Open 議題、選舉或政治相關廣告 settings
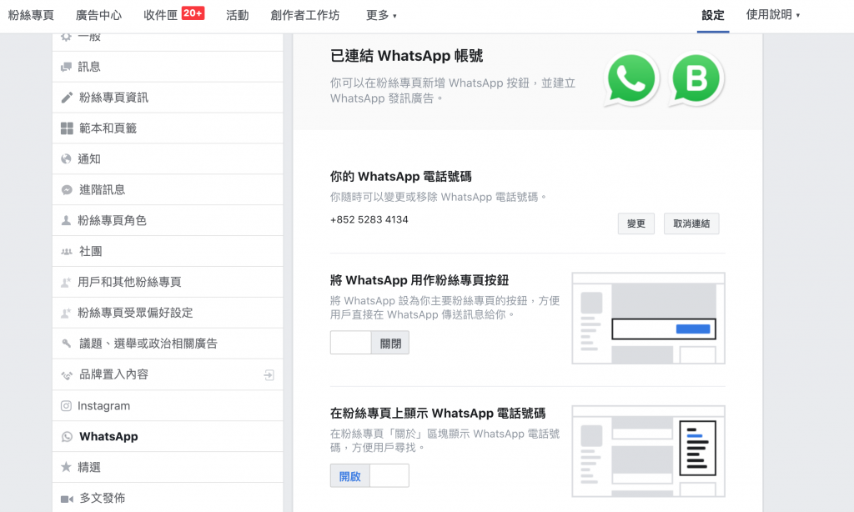 148,344
